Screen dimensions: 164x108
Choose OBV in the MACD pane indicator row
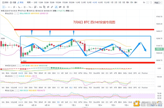(x=49, y=73)
